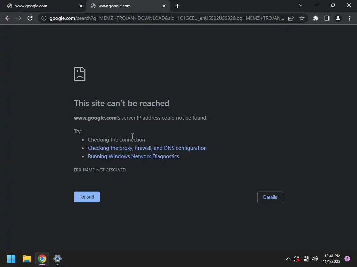The width and height of the screenshot is (357, 267).
Task: Open the clock showing 12:41 PM
Action: [x=332, y=259]
